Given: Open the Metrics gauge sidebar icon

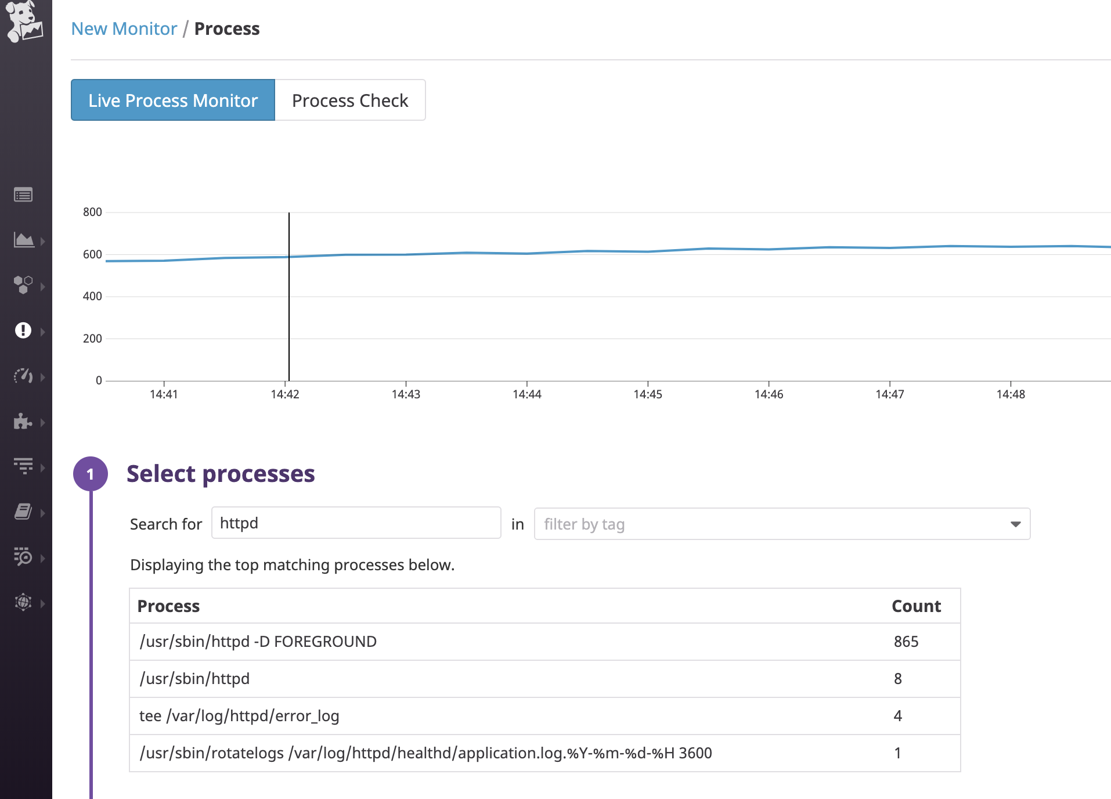Looking at the screenshot, I should [x=23, y=376].
